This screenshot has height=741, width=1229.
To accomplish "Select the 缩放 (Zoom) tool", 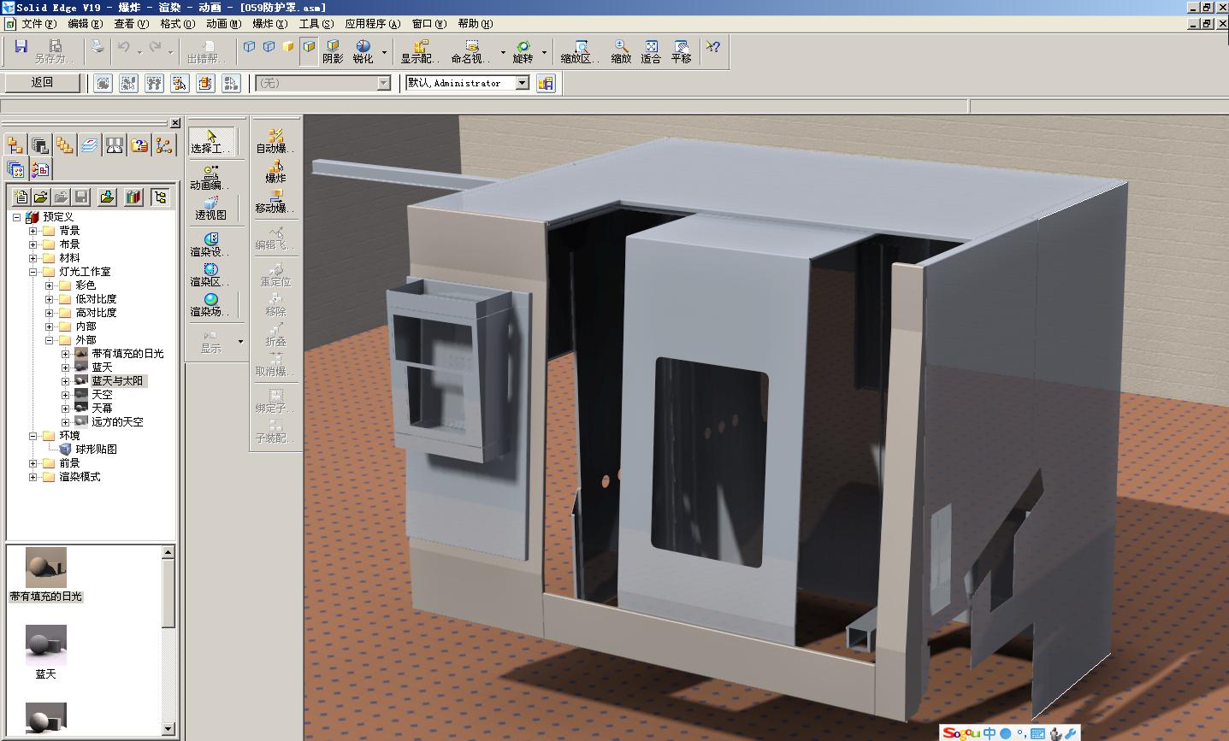I will click(622, 51).
